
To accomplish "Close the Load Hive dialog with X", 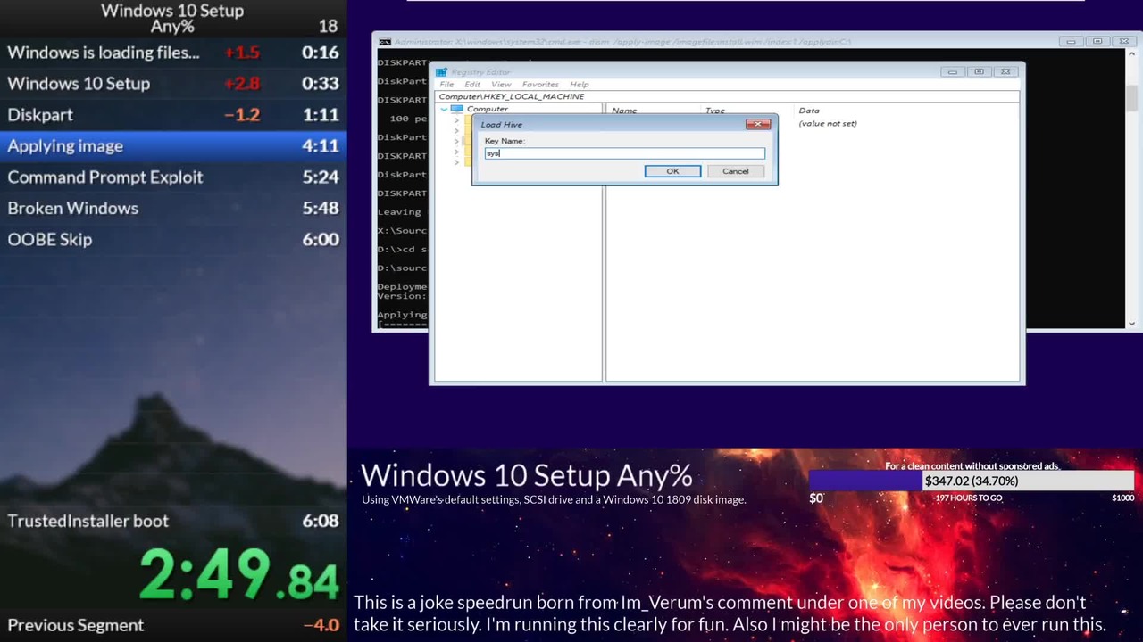I will 757,124.
